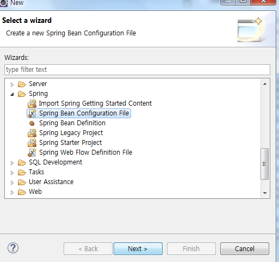Click the disabled Finish button

tap(191, 248)
